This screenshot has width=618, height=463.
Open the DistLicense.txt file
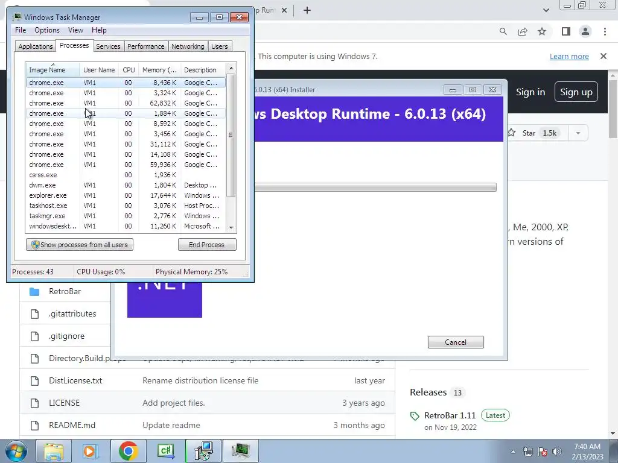75,381
